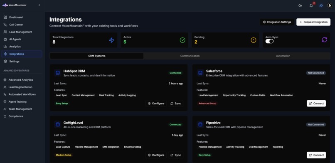
Task: Switch to the Communication tab
Action: 190,56
